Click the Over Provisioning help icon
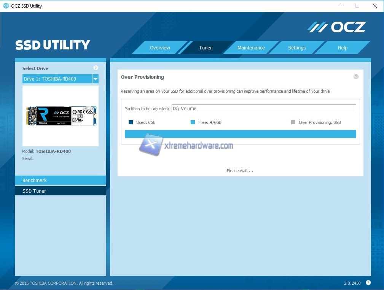 (356, 76)
